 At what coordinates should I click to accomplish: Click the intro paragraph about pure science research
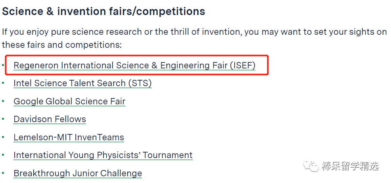point(194,38)
